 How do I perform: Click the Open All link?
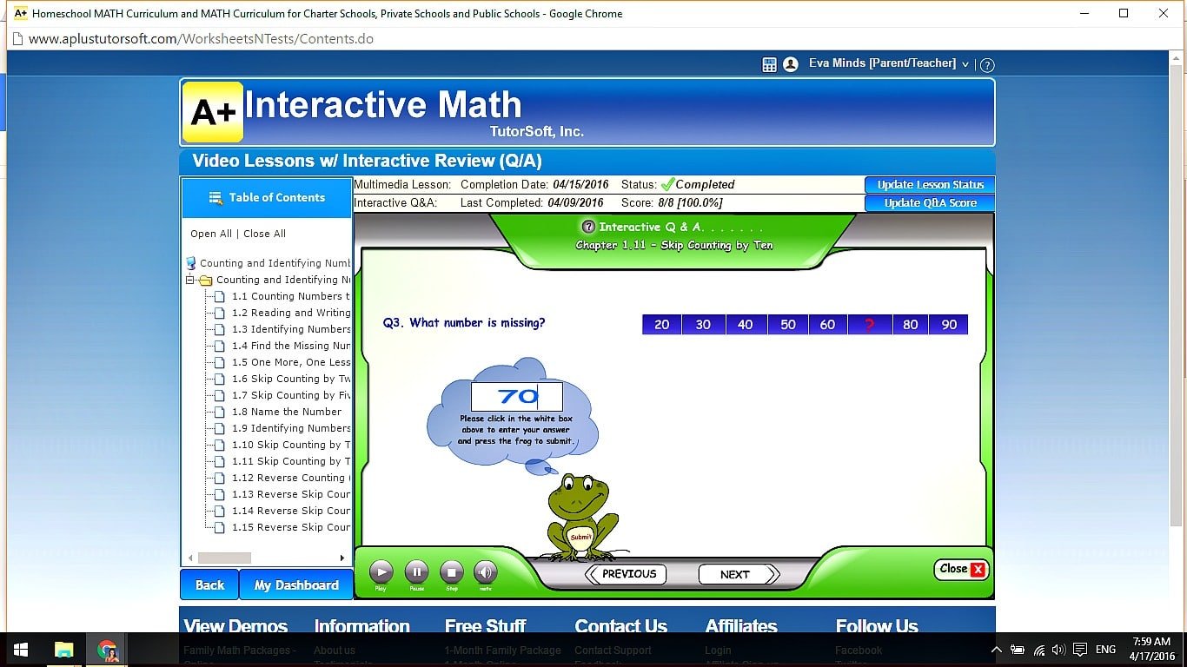(211, 234)
